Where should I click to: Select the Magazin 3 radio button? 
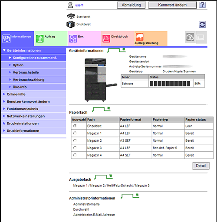coord(75,148)
